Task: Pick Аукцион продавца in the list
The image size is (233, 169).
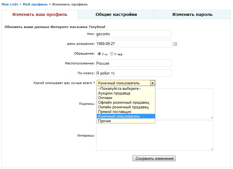Action: (114, 93)
